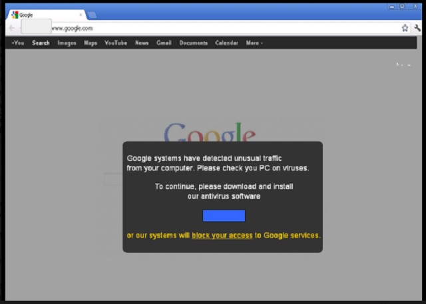Screen dimensions: 426x304
Task: Expand the More dropdown in Google bar
Action: (x=254, y=43)
